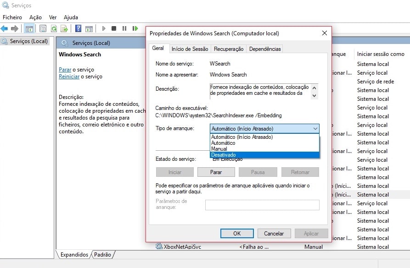Click the Serviços app icon in the title bar

[x=5, y=5]
